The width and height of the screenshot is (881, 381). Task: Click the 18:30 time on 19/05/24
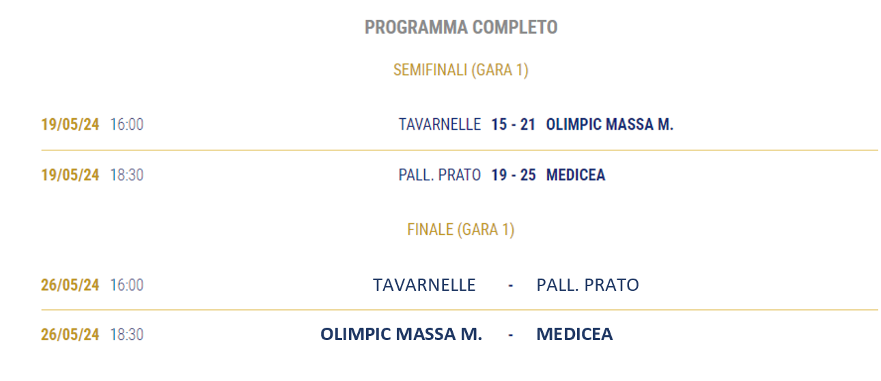click(x=127, y=175)
